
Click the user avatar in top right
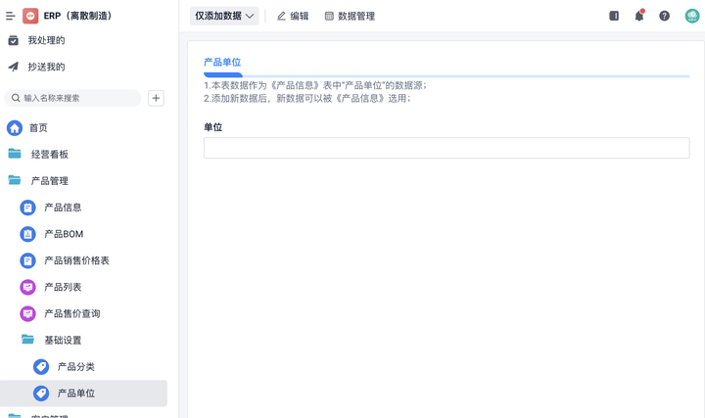point(693,16)
